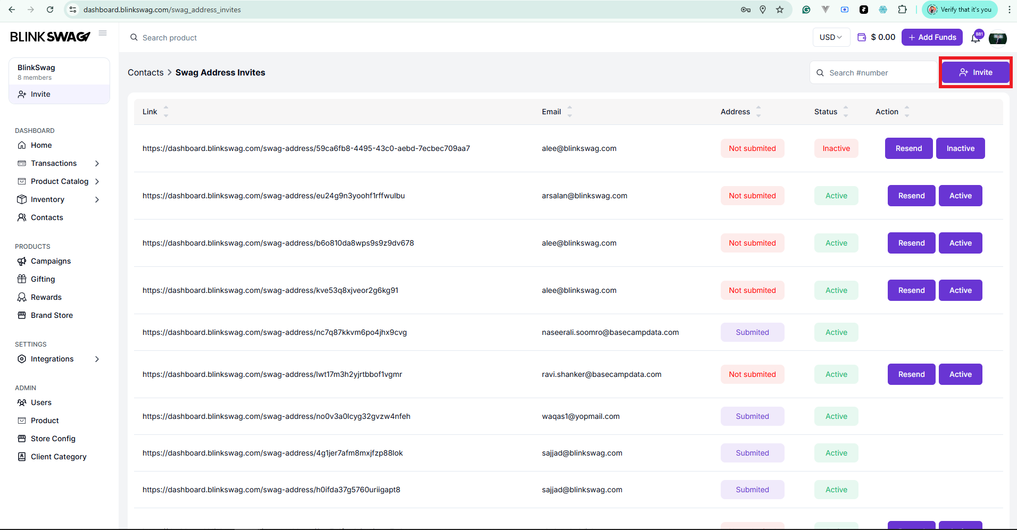Toggle Inactive action for first alee invite

[x=960, y=148]
